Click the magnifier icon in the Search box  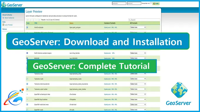(x=130, y=20)
